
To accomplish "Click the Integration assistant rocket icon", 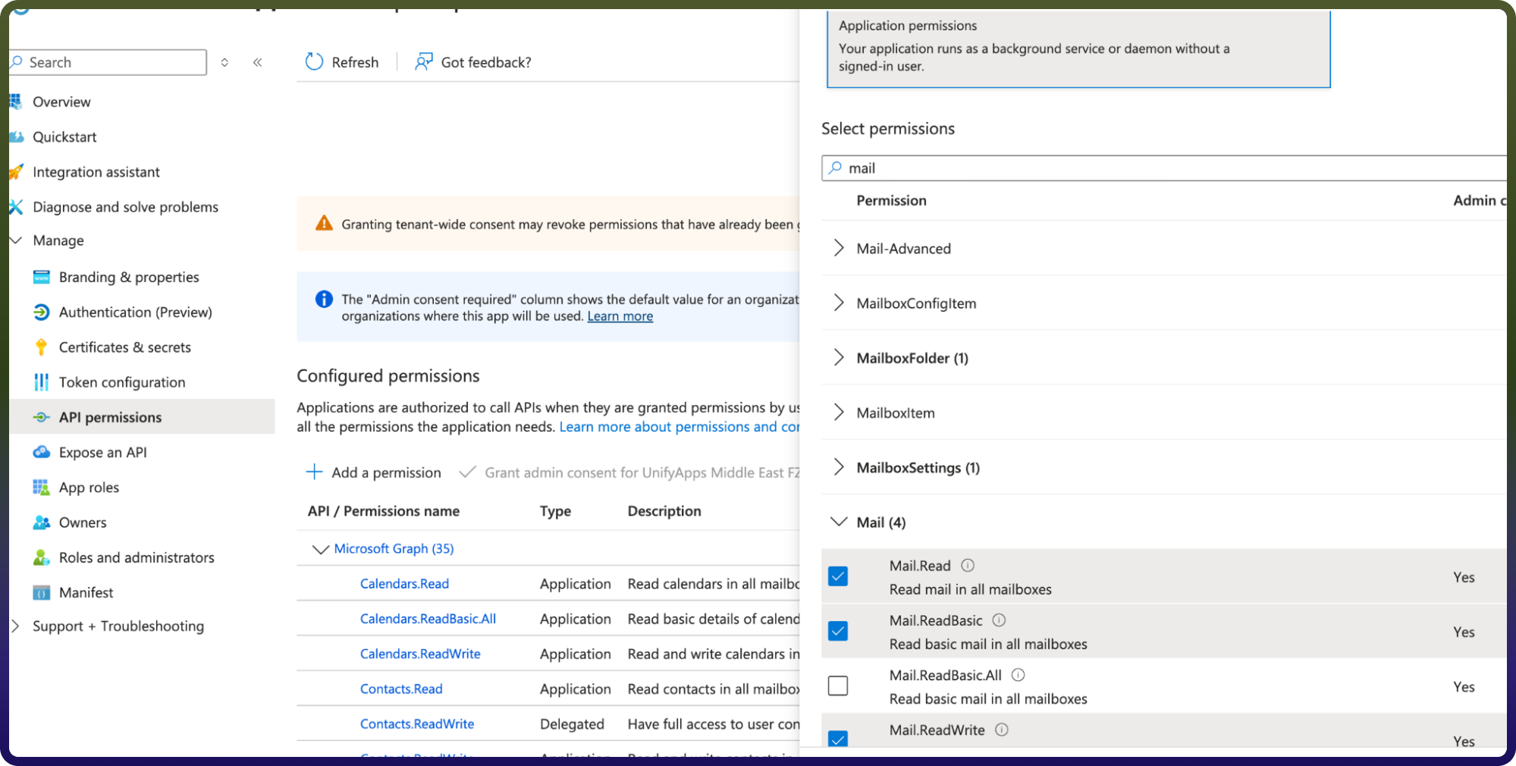I will (16, 172).
